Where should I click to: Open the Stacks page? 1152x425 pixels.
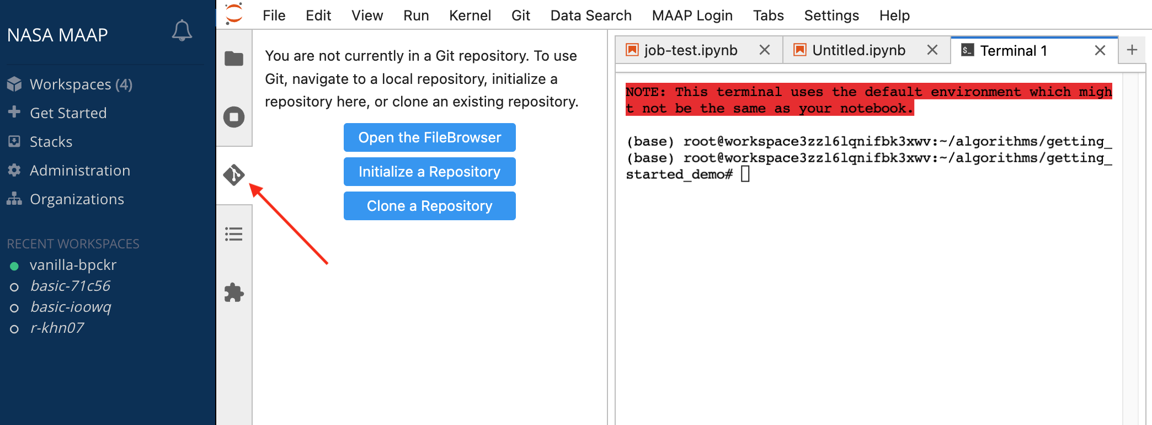pyautogui.click(x=51, y=141)
